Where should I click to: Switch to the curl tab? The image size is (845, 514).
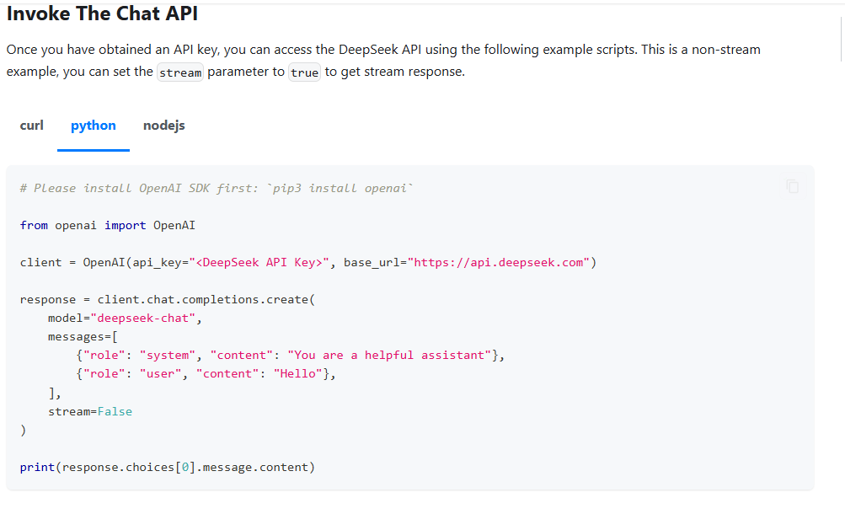click(x=32, y=126)
